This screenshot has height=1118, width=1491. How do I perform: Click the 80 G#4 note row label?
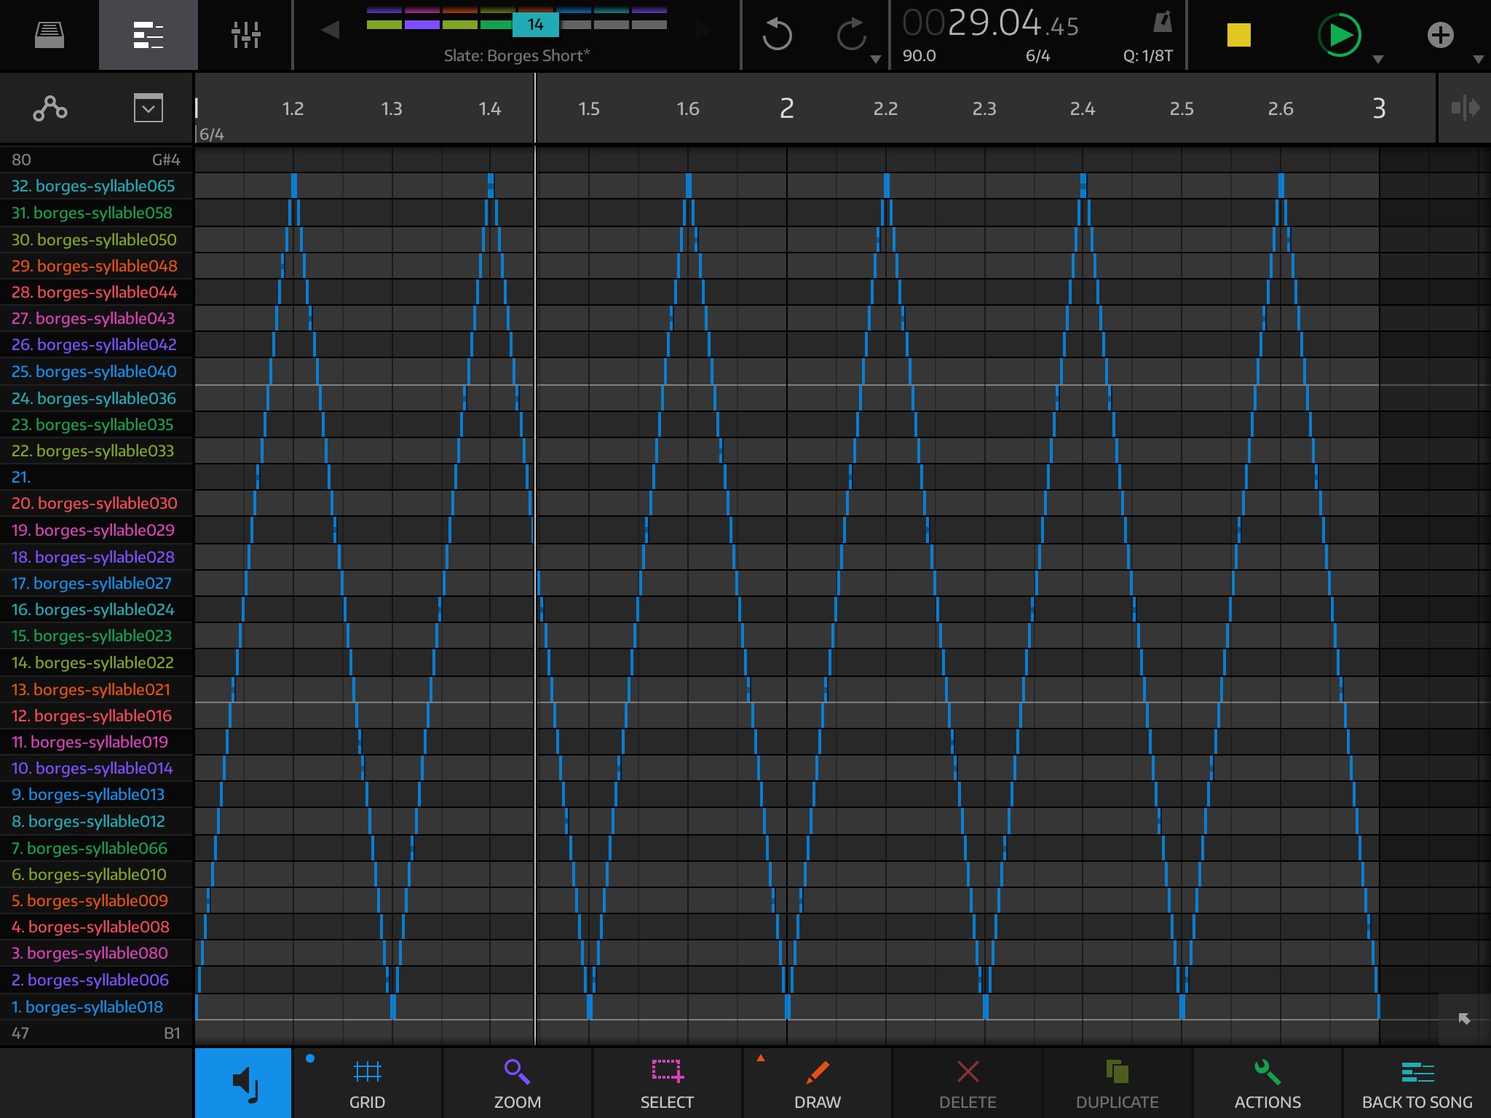click(x=96, y=160)
